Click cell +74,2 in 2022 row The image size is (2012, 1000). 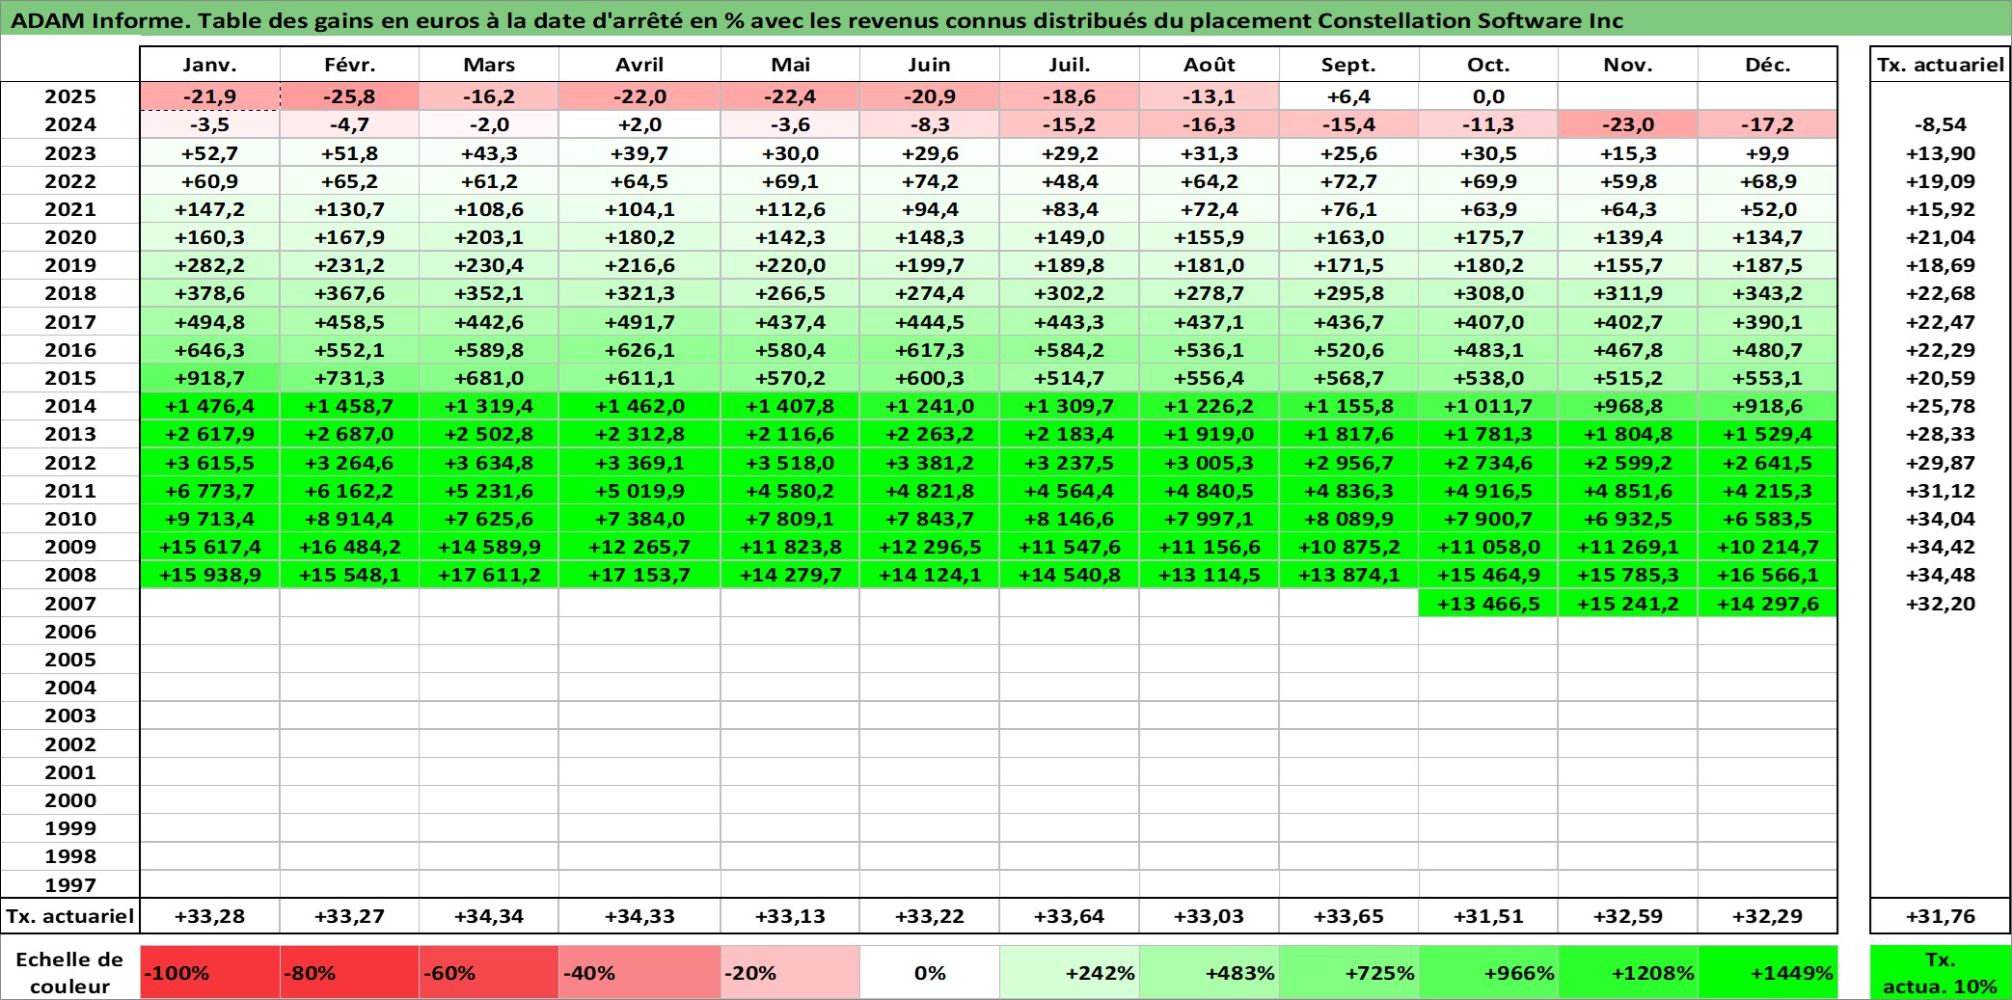click(930, 181)
